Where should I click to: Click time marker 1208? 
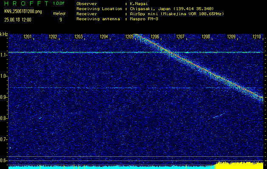(x=206, y=37)
